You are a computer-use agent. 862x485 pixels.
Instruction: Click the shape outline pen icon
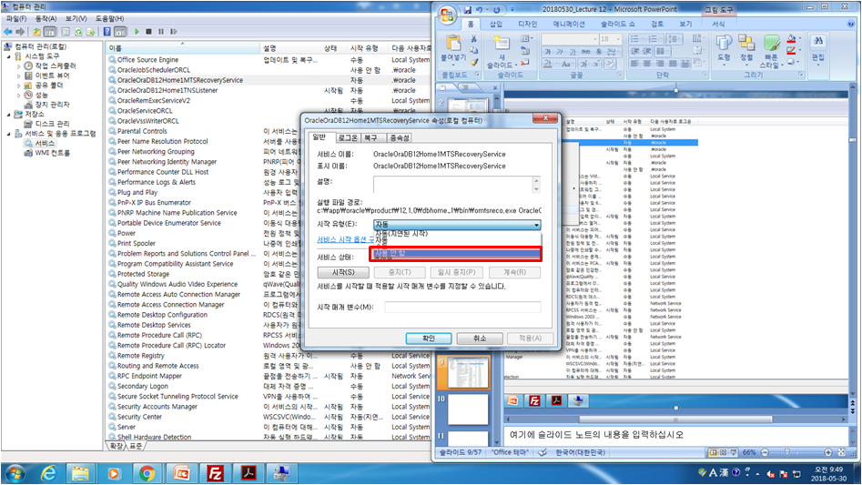tap(791, 51)
